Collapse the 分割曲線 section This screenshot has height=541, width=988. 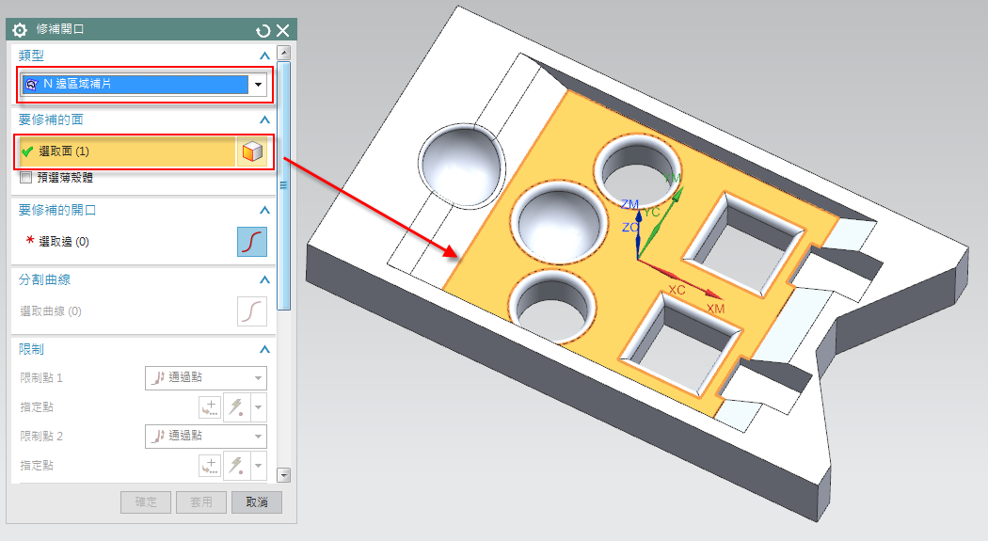point(264,279)
